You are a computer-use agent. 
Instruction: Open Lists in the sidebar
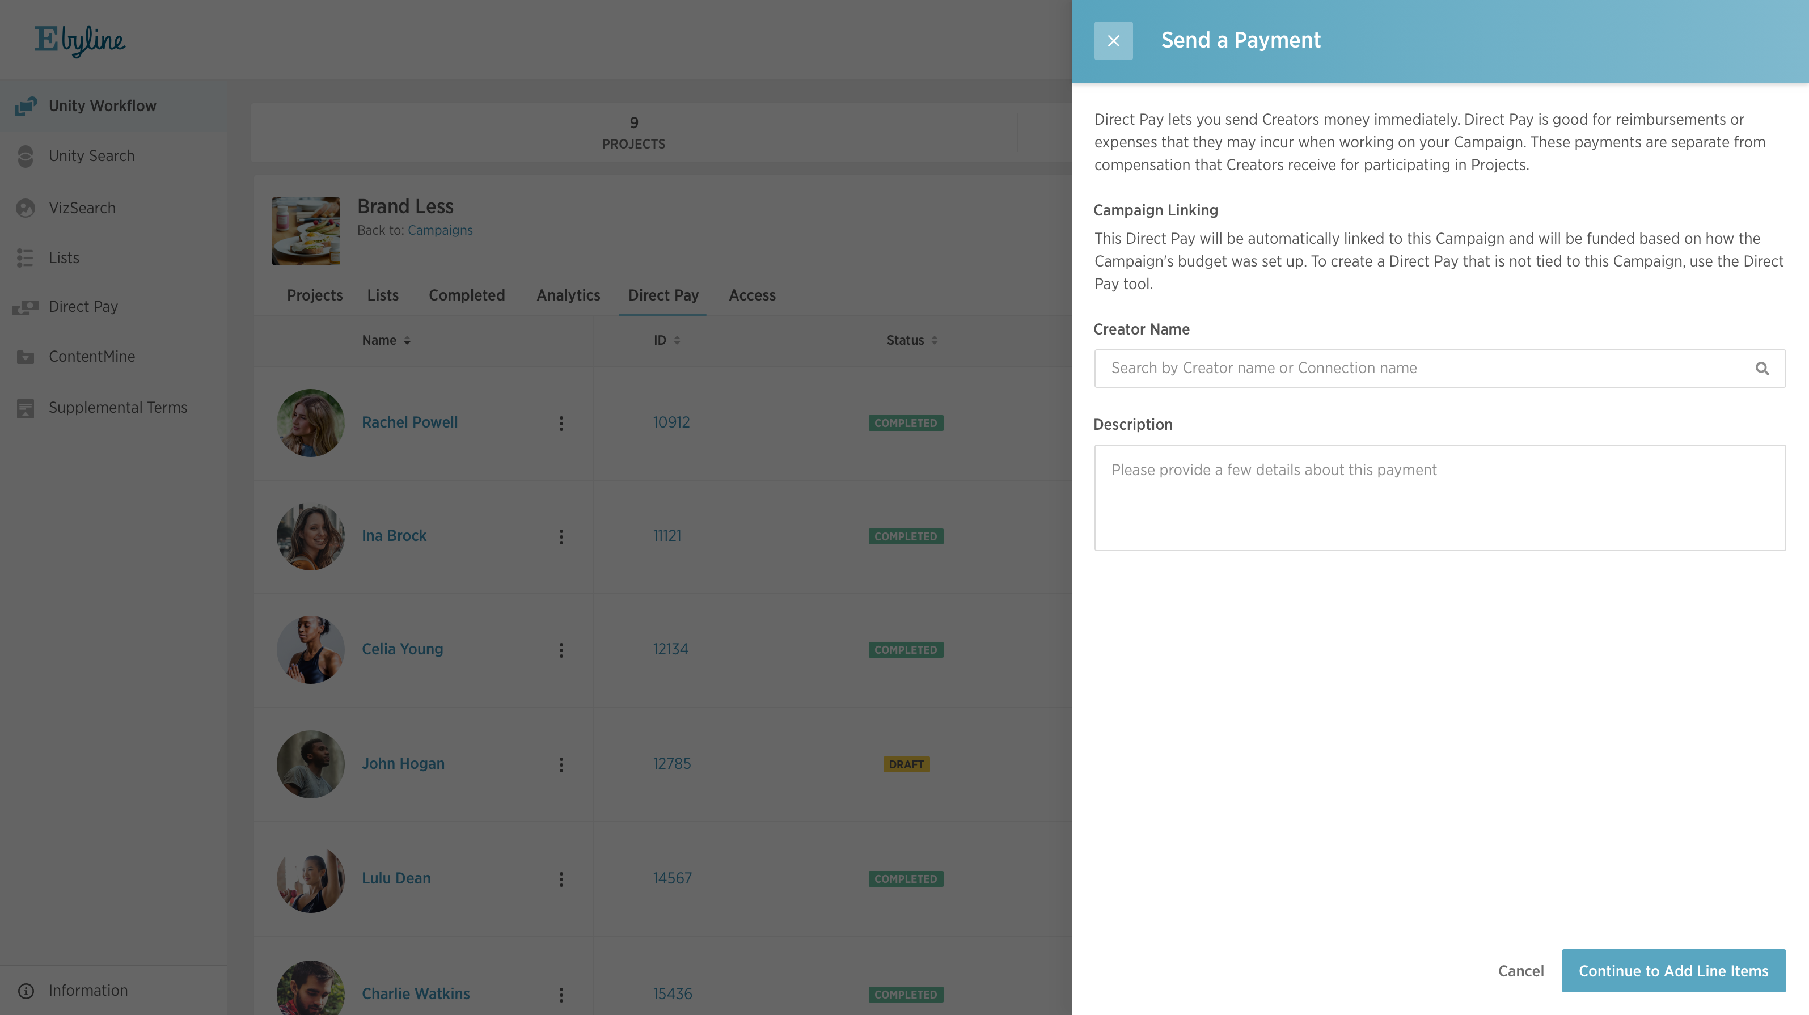pos(64,258)
